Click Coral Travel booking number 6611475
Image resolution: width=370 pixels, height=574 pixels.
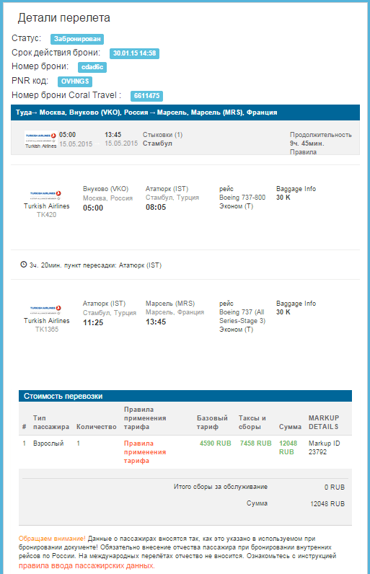[146, 96]
